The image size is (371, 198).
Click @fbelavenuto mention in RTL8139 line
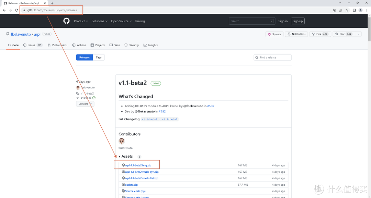(193, 106)
